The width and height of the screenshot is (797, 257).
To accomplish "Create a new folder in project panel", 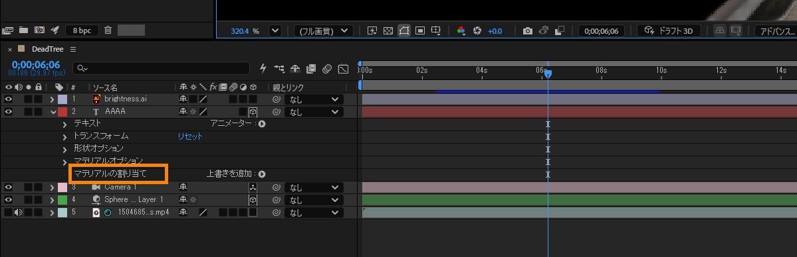I will 23,30.
